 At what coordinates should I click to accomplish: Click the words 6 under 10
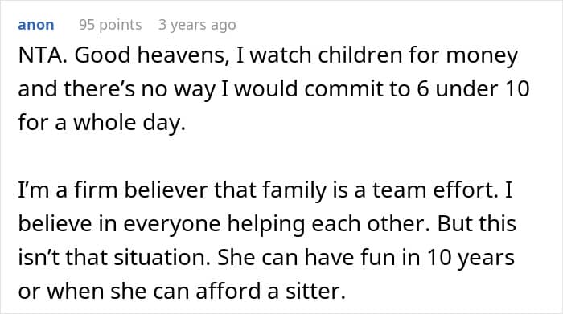473,88
